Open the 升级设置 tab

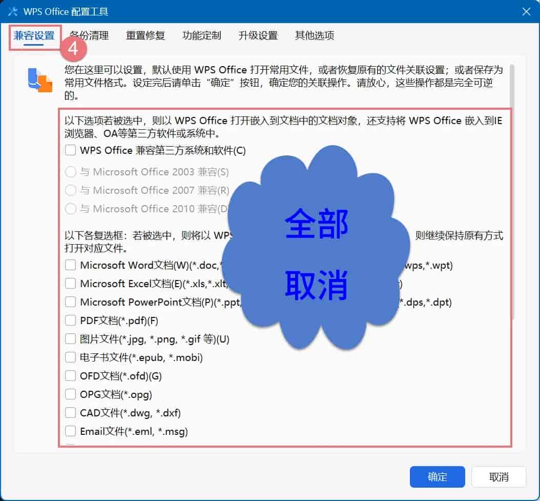click(x=258, y=35)
